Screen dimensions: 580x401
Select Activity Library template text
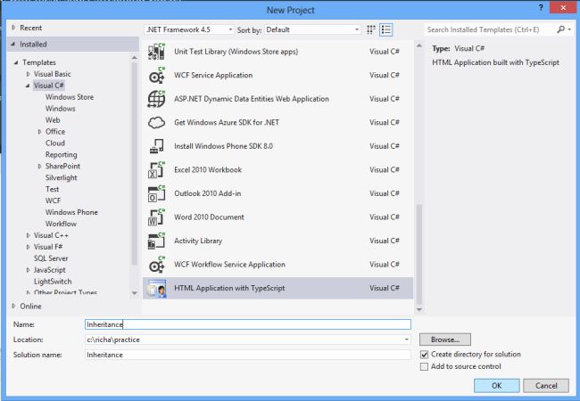(x=198, y=241)
